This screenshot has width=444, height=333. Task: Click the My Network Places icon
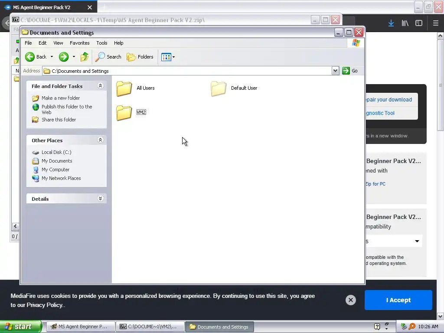tap(36, 178)
